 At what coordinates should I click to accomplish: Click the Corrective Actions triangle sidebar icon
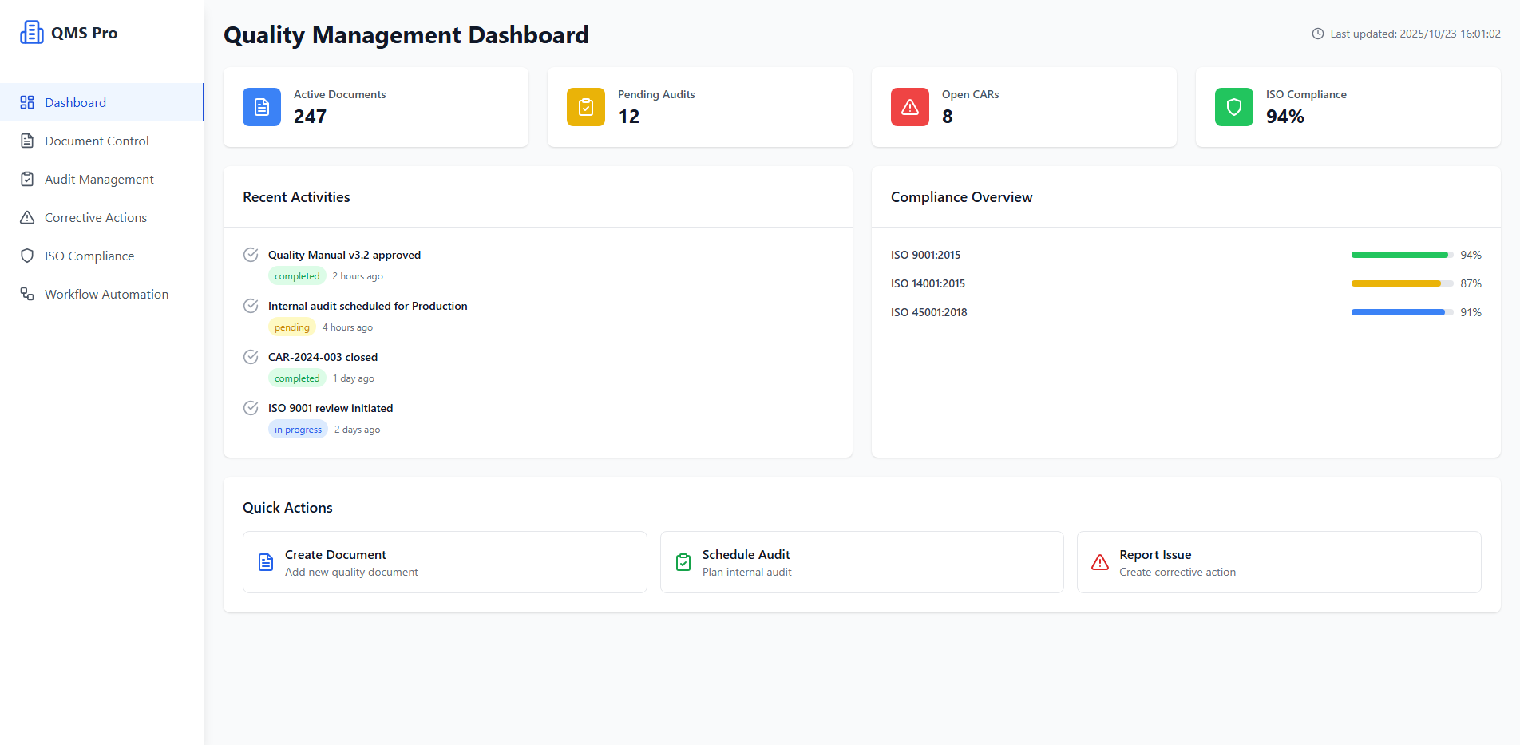27,217
